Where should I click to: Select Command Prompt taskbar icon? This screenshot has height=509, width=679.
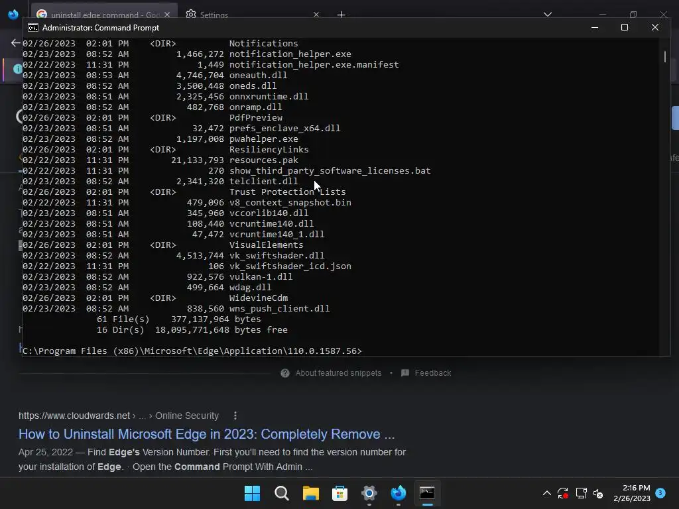tap(428, 493)
